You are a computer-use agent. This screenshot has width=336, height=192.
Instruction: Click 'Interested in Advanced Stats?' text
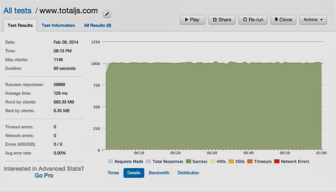(44, 169)
